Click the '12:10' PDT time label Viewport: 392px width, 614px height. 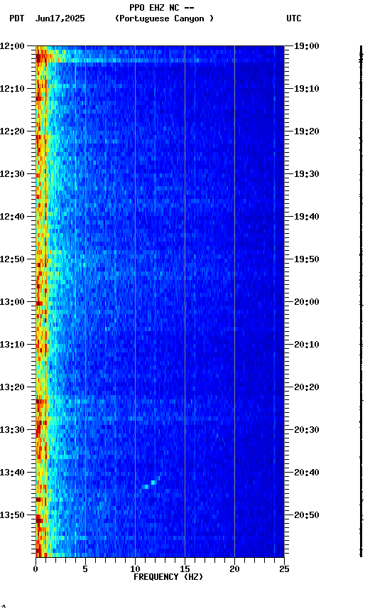(12, 89)
